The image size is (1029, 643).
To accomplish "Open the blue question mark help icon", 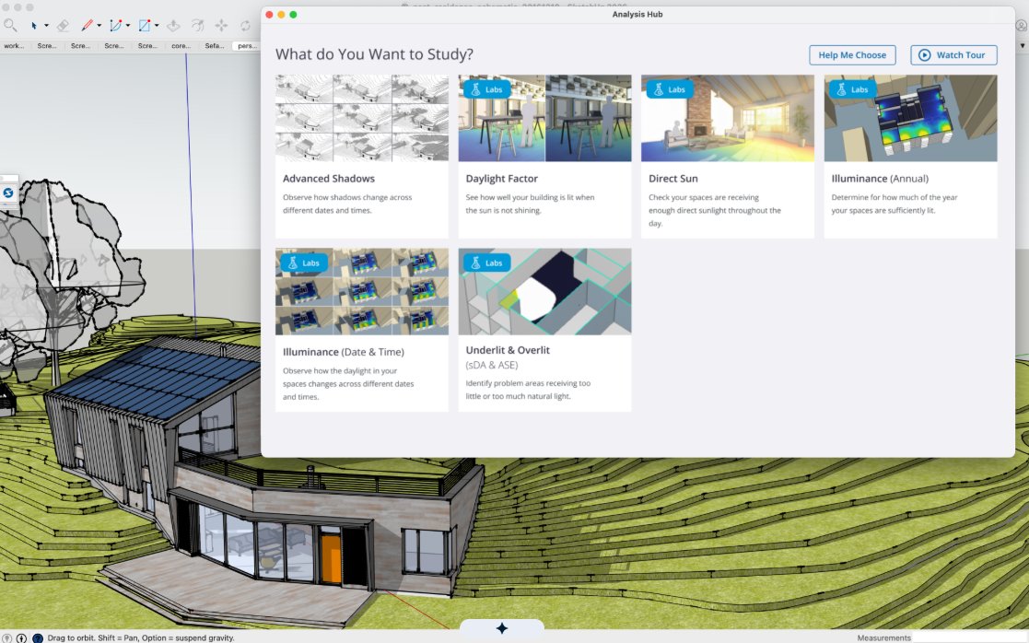I will [38, 637].
